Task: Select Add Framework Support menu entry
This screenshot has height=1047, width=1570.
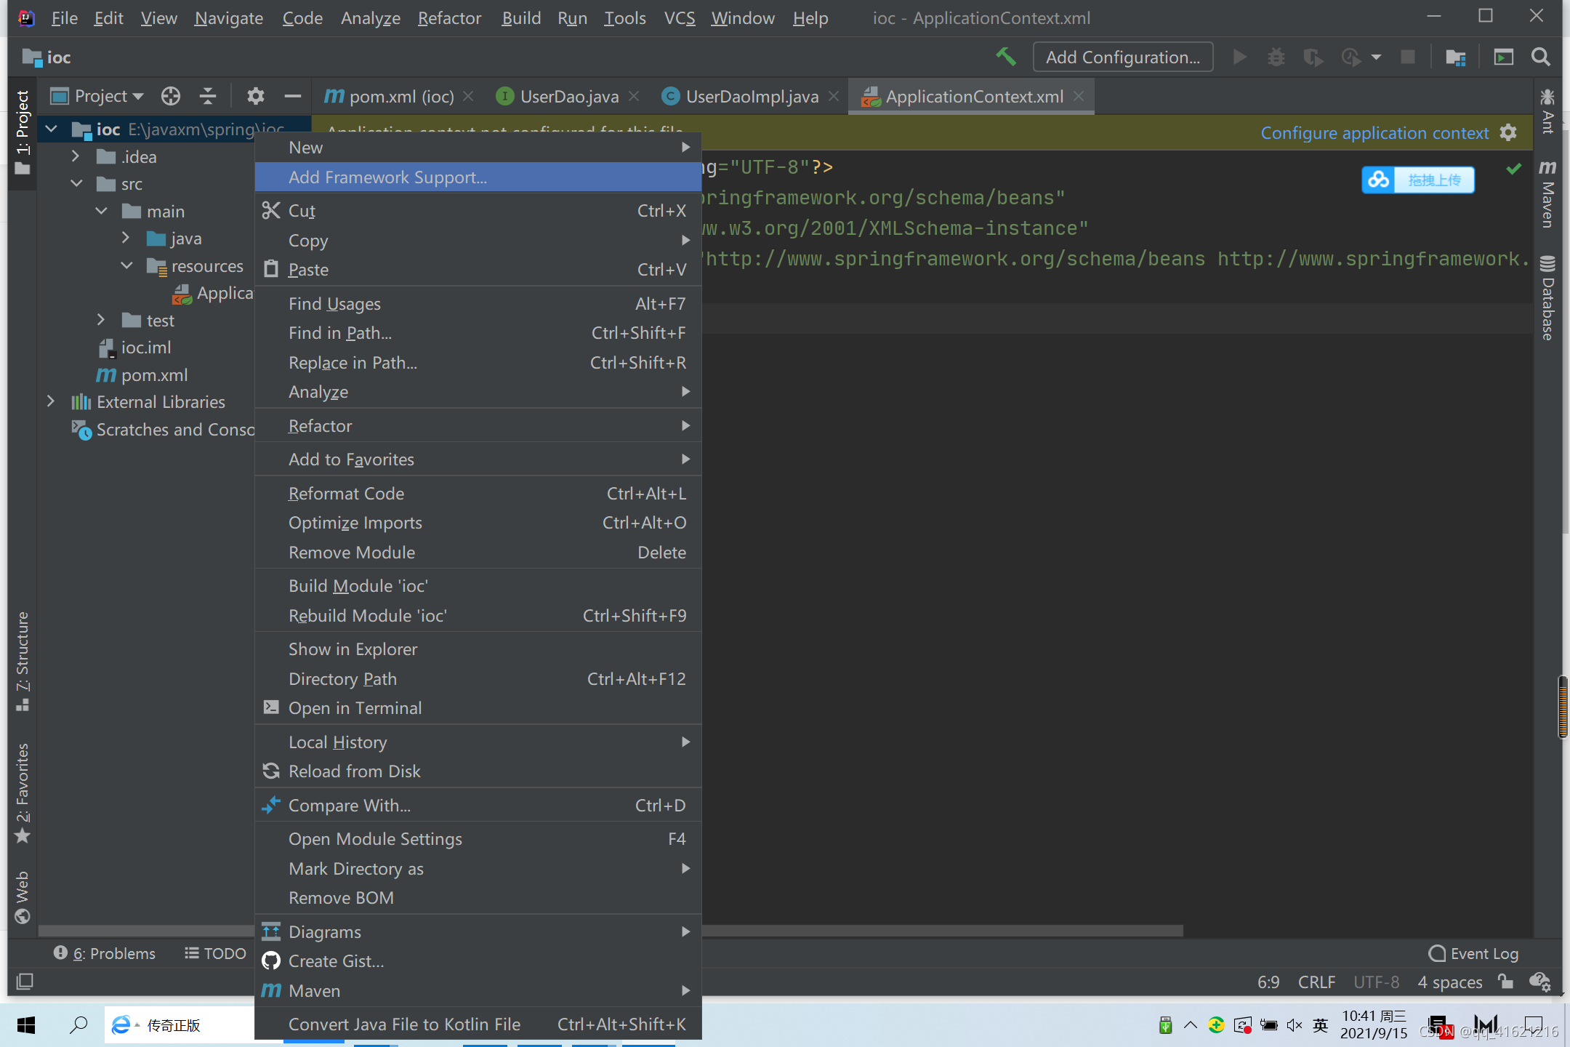Action: point(387,177)
